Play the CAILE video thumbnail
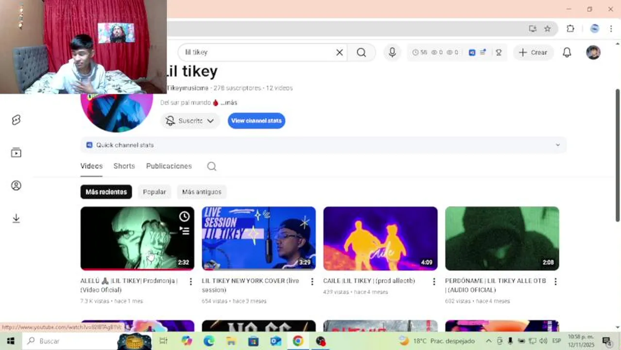 click(380, 238)
